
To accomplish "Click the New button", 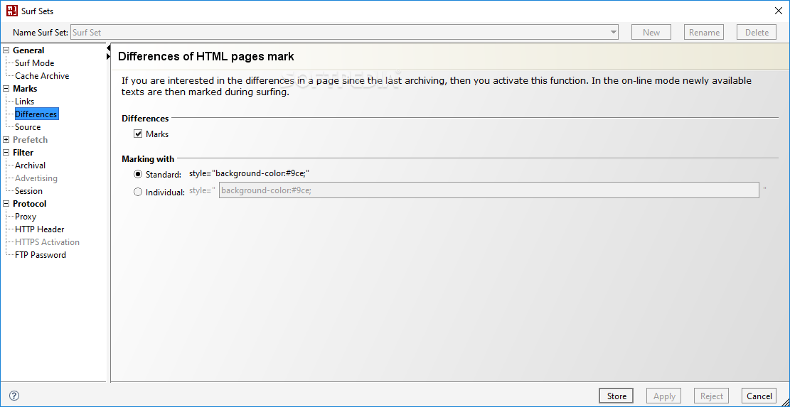I will [x=651, y=32].
